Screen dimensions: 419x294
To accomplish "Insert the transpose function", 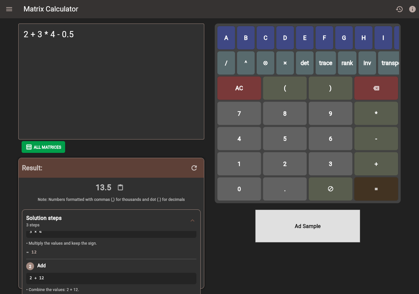I will [389, 63].
